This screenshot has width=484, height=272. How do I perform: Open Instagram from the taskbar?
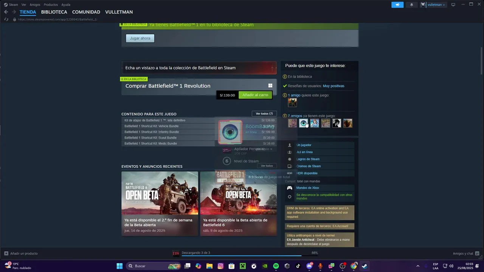220,266
